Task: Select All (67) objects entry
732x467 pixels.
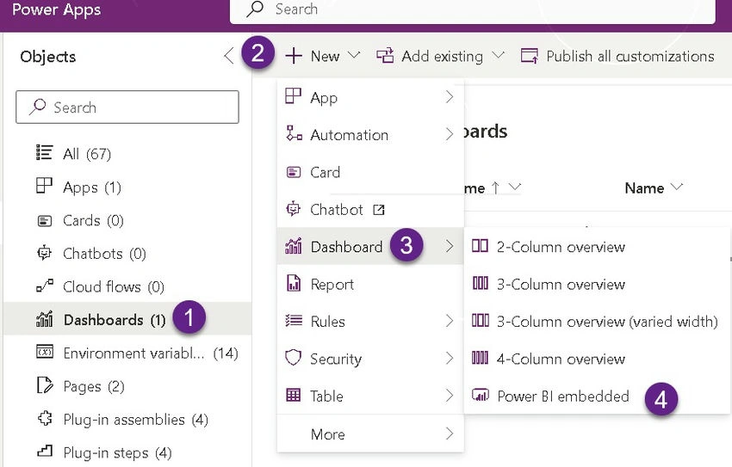Action: pyautogui.click(x=127, y=153)
